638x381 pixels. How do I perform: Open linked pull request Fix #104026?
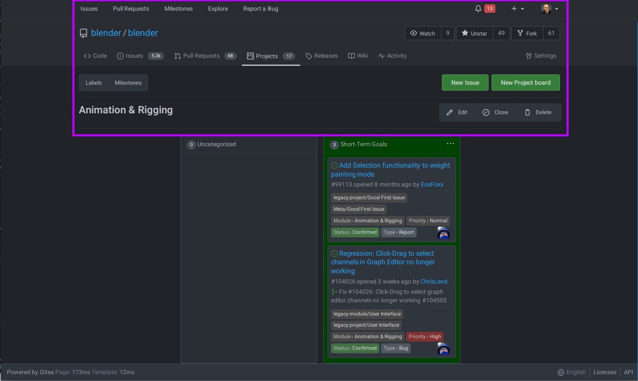tap(389, 296)
